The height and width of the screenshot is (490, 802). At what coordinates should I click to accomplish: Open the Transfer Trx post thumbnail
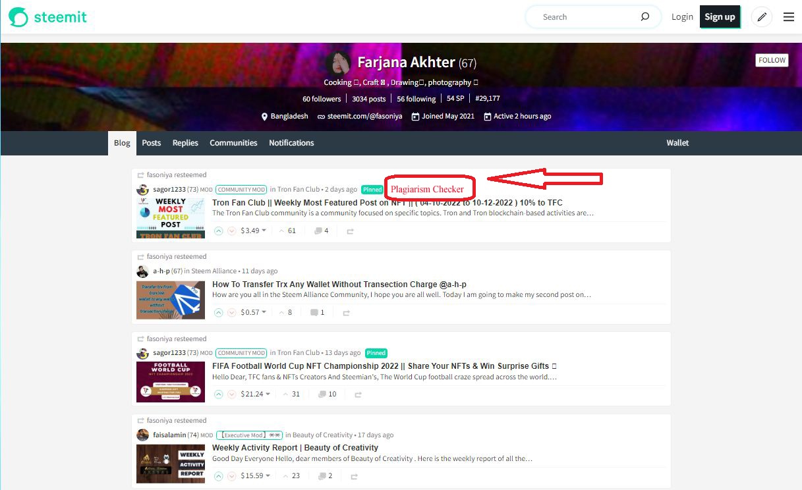171,300
